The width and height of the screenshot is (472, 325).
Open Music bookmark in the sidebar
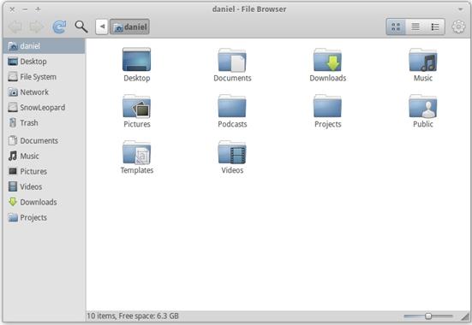45,156
